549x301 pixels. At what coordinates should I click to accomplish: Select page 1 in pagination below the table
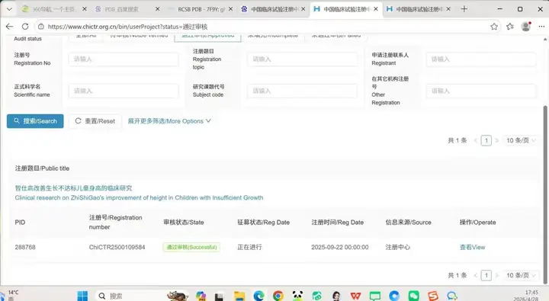486,275
